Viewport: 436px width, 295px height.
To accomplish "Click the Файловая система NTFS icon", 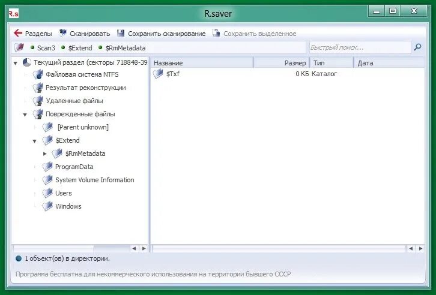I will point(38,74).
